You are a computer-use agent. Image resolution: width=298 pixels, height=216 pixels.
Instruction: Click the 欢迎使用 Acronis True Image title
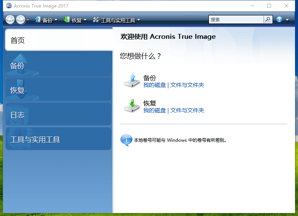point(168,37)
